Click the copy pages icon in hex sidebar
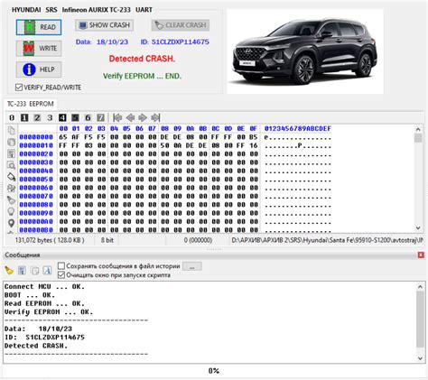The height and width of the screenshot is (380, 428). 11,131
